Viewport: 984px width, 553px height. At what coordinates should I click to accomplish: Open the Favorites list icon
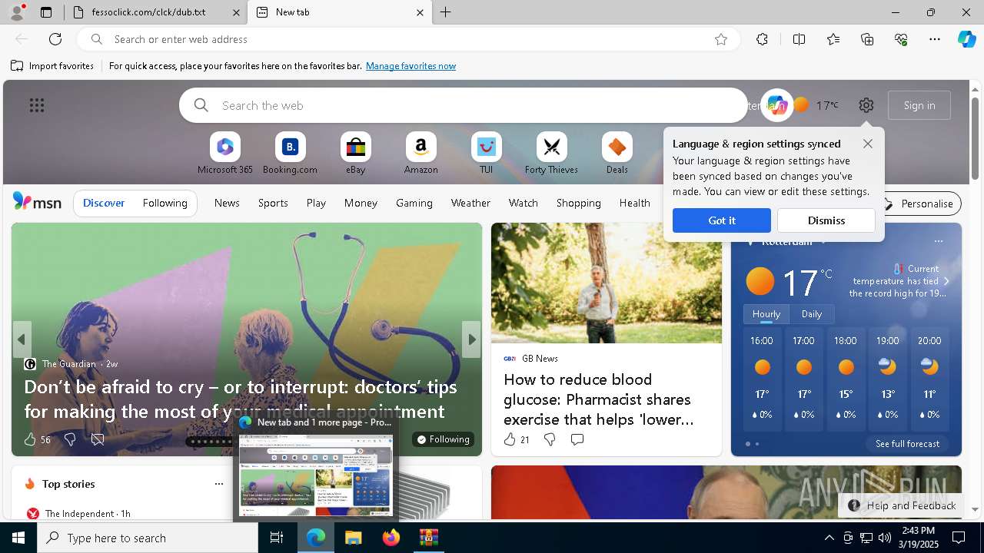coord(833,39)
